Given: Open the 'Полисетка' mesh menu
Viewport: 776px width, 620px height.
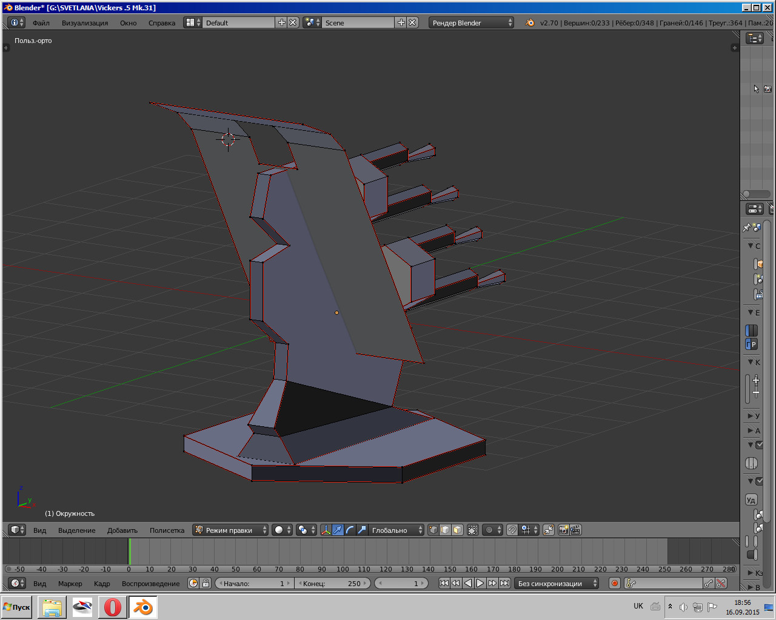Looking at the screenshot, I should coord(167,530).
